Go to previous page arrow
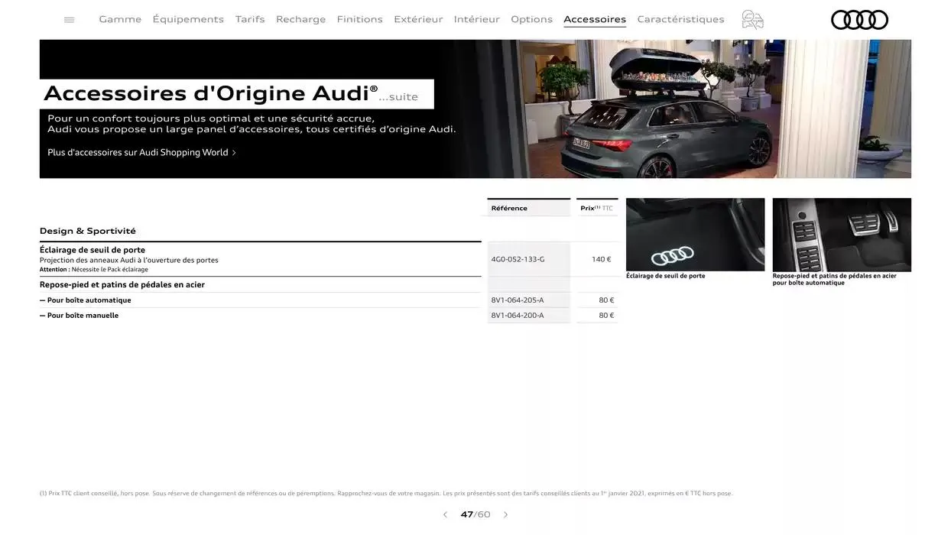The width and height of the screenshot is (951, 535). point(445,515)
